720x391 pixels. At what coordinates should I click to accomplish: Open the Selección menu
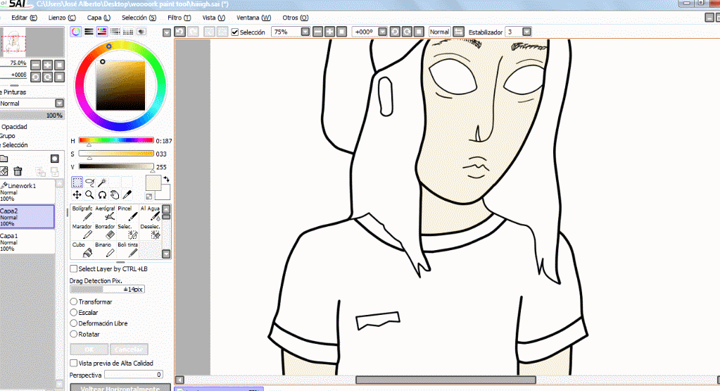click(x=139, y=18)
